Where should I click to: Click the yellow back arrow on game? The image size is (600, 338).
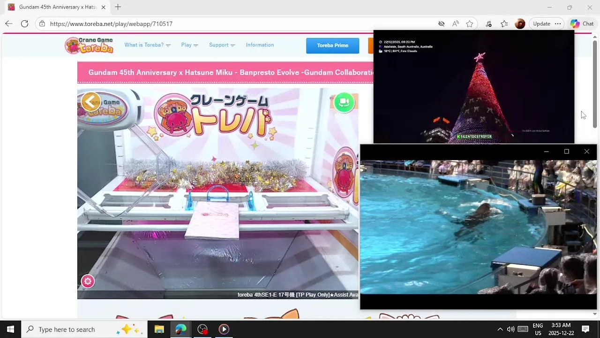pyautogui.click(x=90, y=101)
